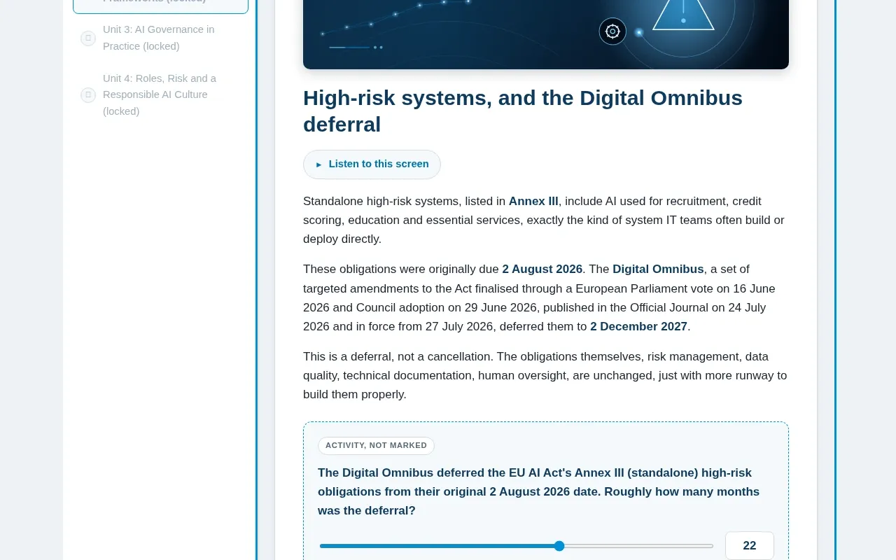Click the banner illustration image
The image size is (896, 560).
pyautogui.click(x=546, y=34)
